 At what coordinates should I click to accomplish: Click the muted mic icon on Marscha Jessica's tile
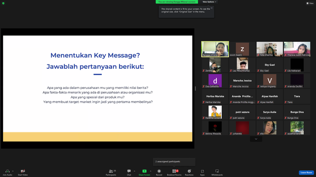tap(231, 87)
